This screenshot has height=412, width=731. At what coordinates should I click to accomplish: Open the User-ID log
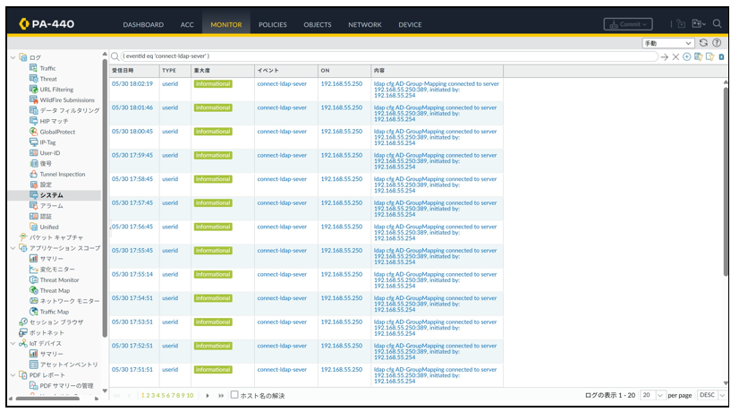[50, 152]
